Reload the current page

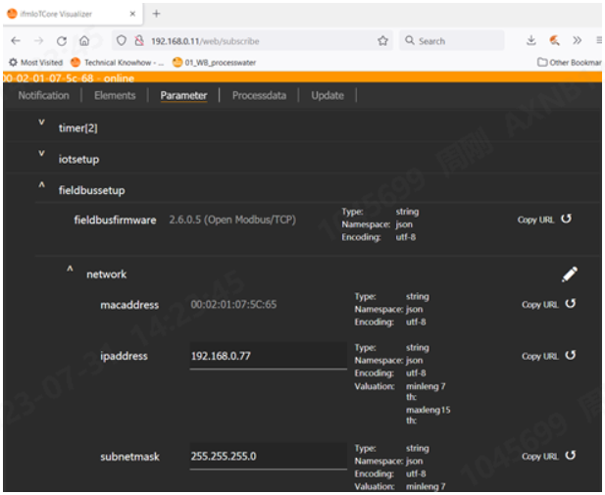pyautogui.click(x=62, y=40)
